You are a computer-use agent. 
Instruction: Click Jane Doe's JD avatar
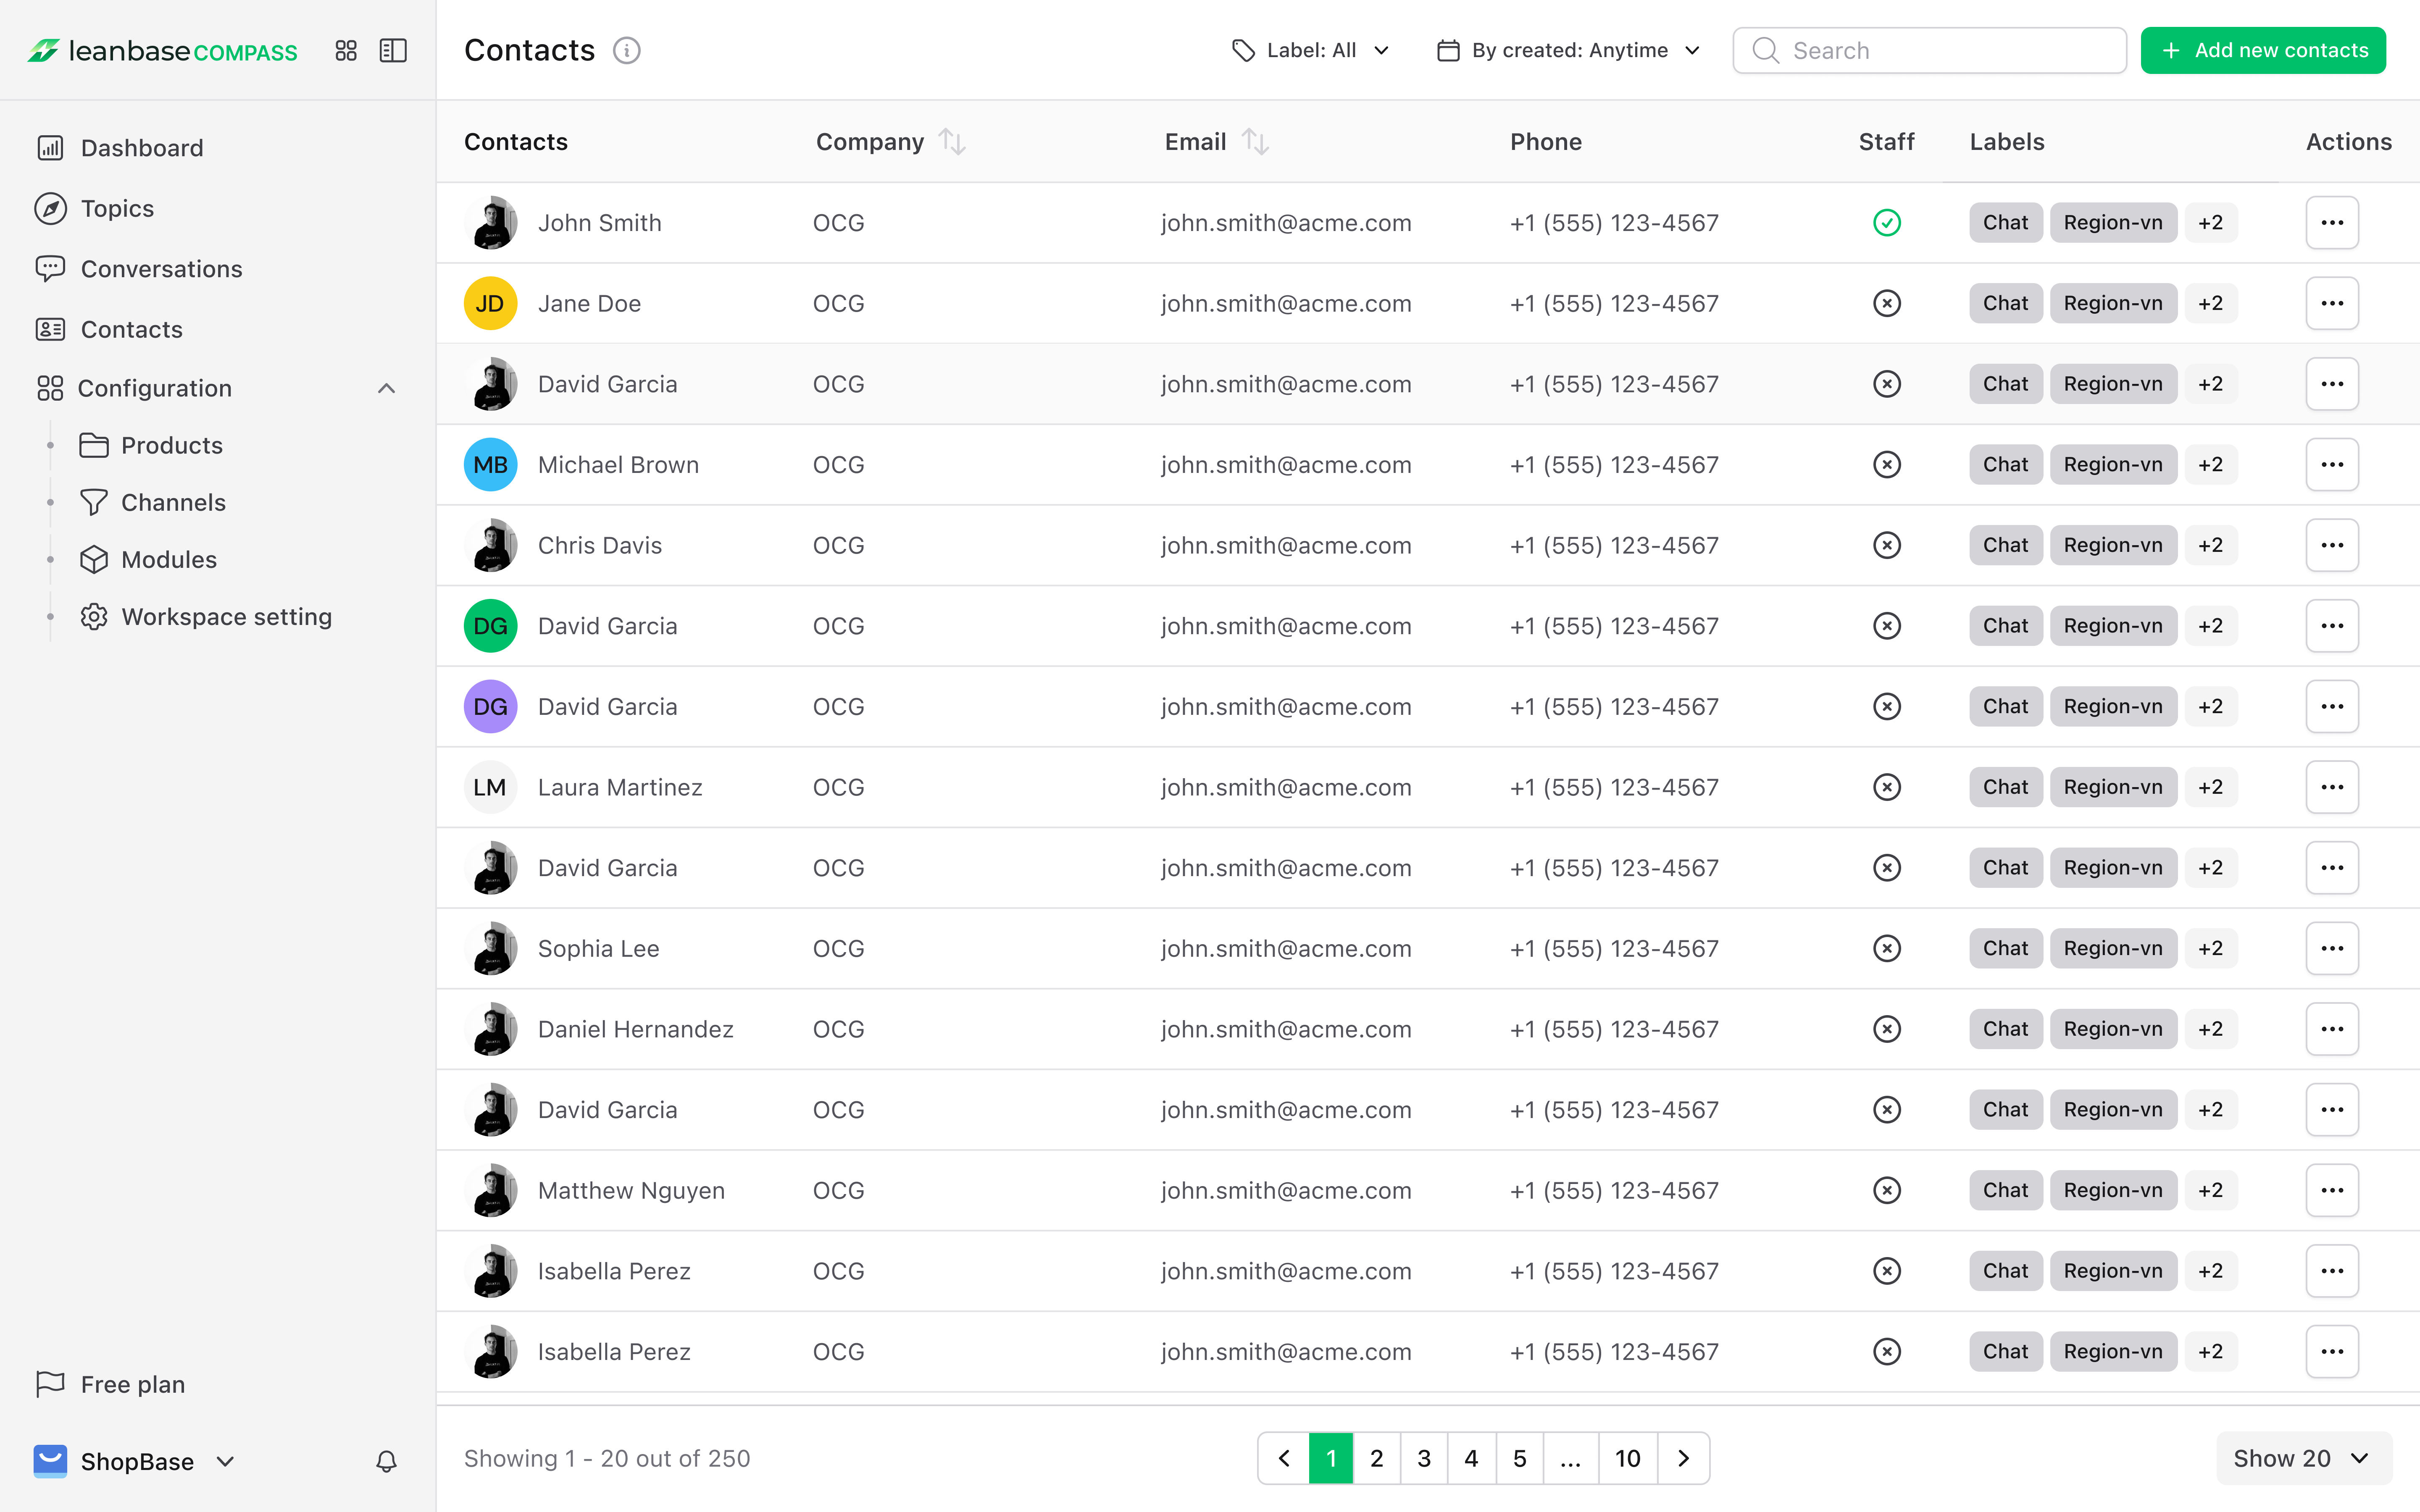(x=490, y=303)
